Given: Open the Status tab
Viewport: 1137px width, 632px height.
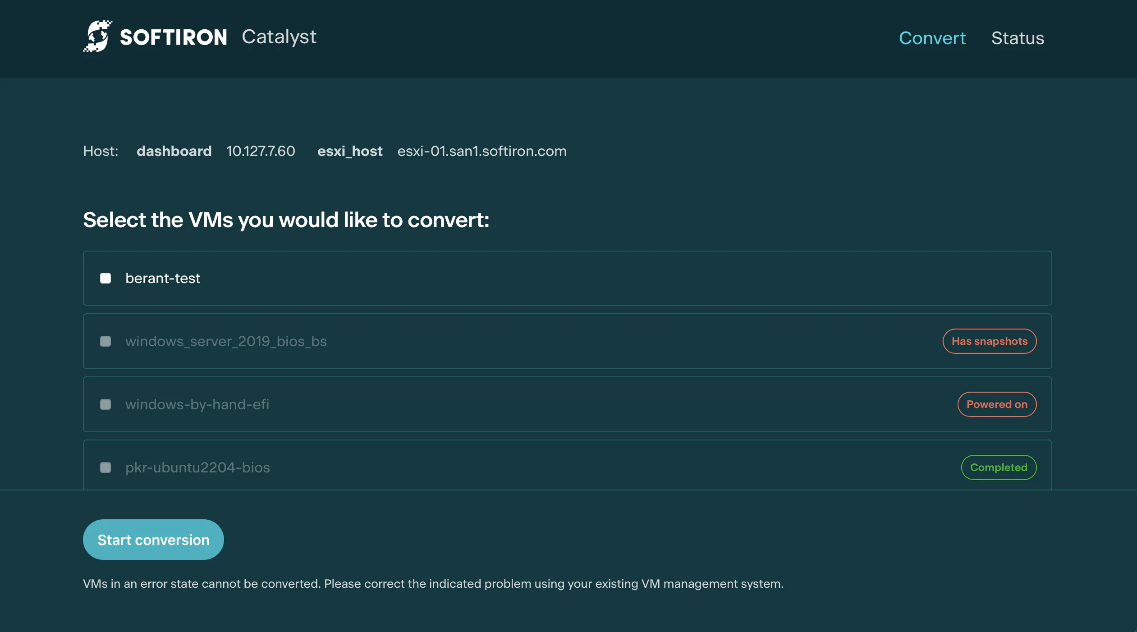Looking at the screenshot, I should (x=1018, y=37).
